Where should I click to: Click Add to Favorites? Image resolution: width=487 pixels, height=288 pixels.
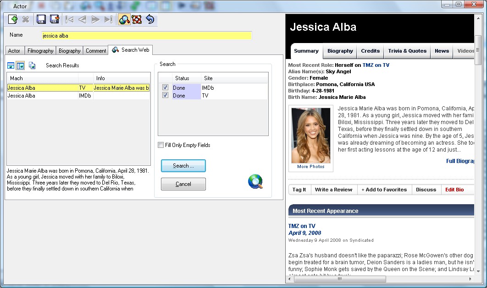384,190
